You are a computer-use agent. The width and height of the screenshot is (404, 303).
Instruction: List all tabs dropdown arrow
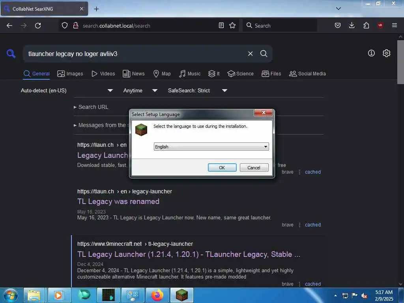pyautogui.click(x=339, y=9)
